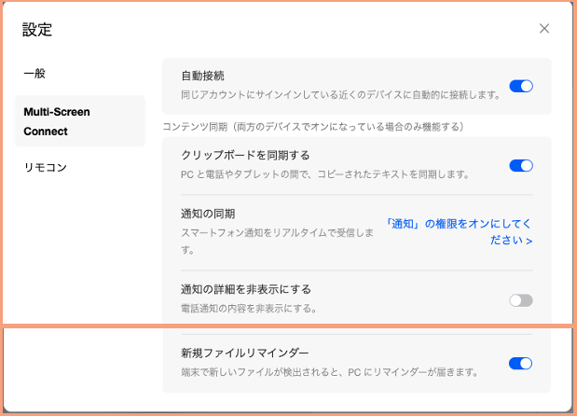Click the 通知の詳細を非表示にする label
The height and width of the screenshot is (416, 577).
[246, 289]
